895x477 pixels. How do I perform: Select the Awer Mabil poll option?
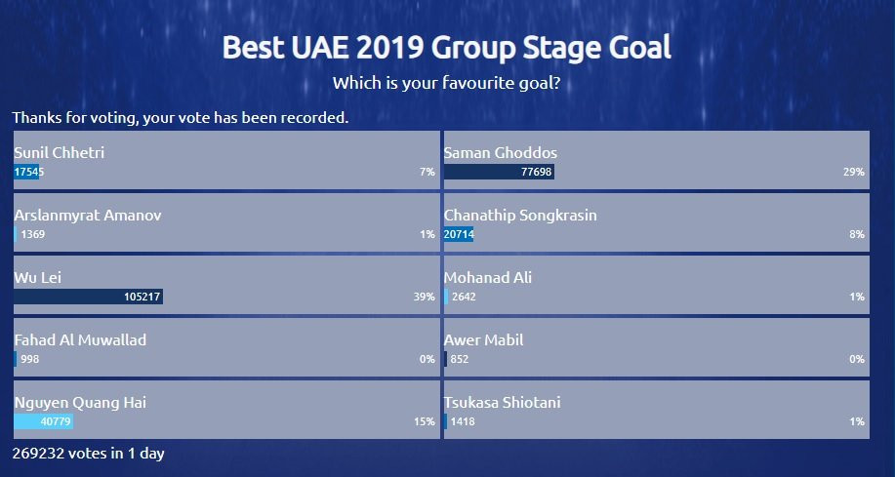(656, 348)
